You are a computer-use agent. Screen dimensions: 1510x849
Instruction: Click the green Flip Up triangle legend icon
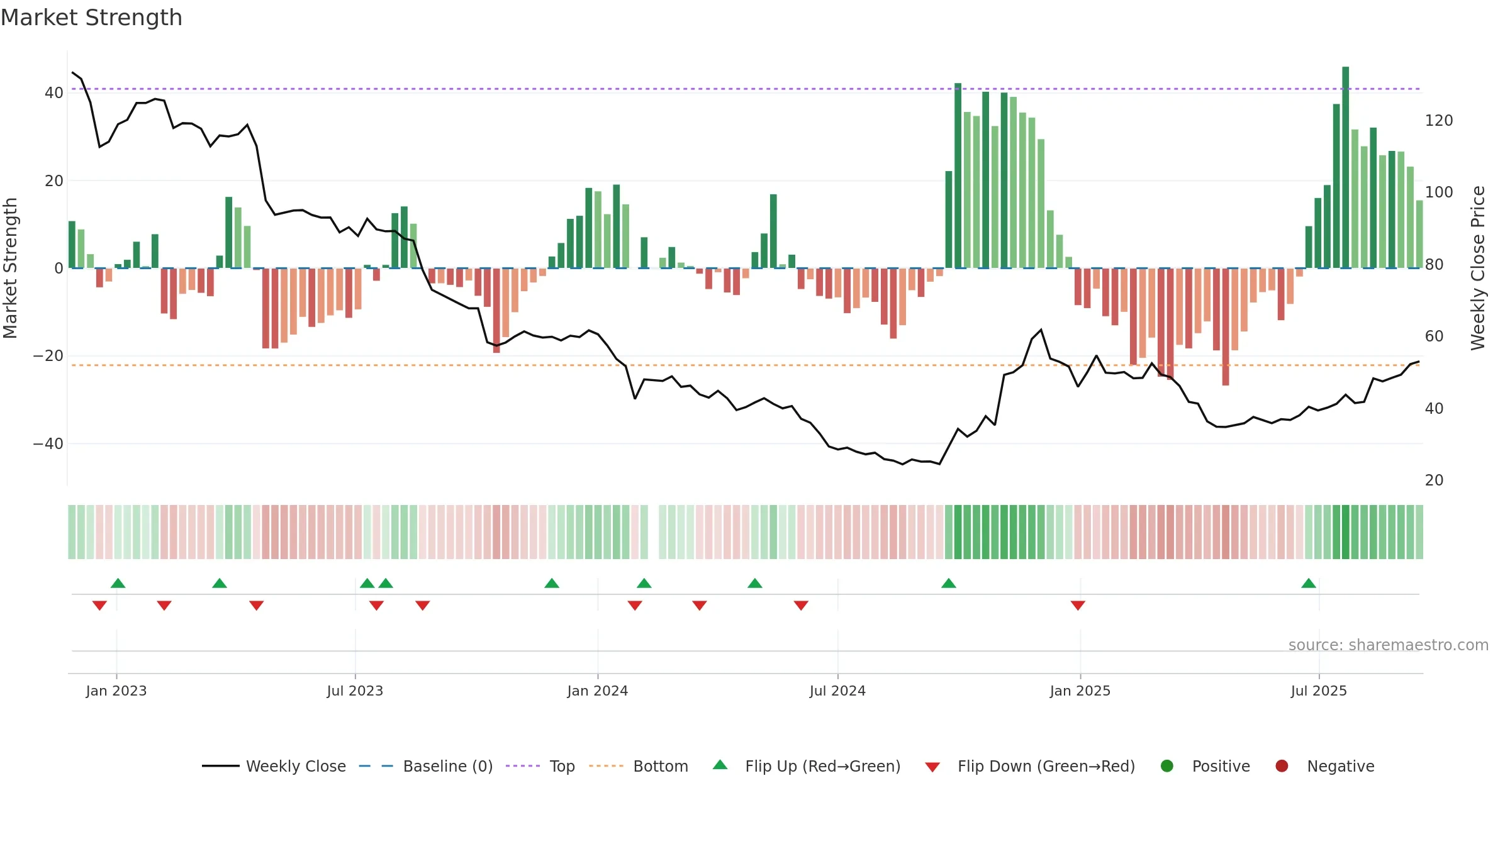(720, 765)
